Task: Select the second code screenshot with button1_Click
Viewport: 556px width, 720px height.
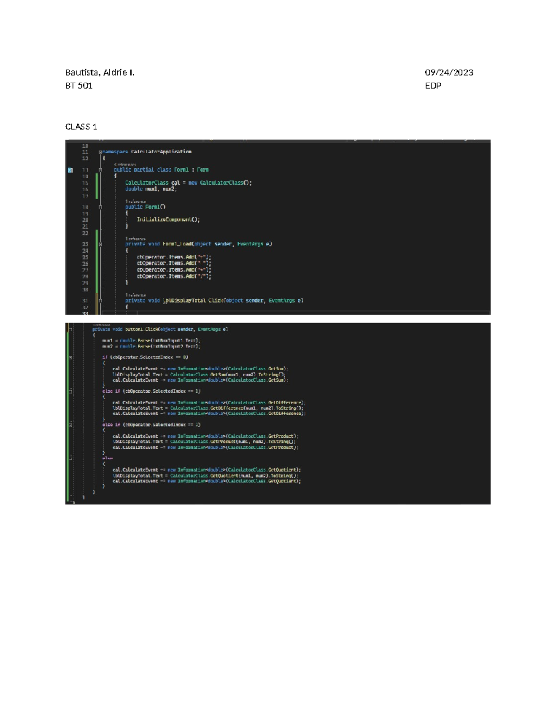Action: tap(278, 413)
